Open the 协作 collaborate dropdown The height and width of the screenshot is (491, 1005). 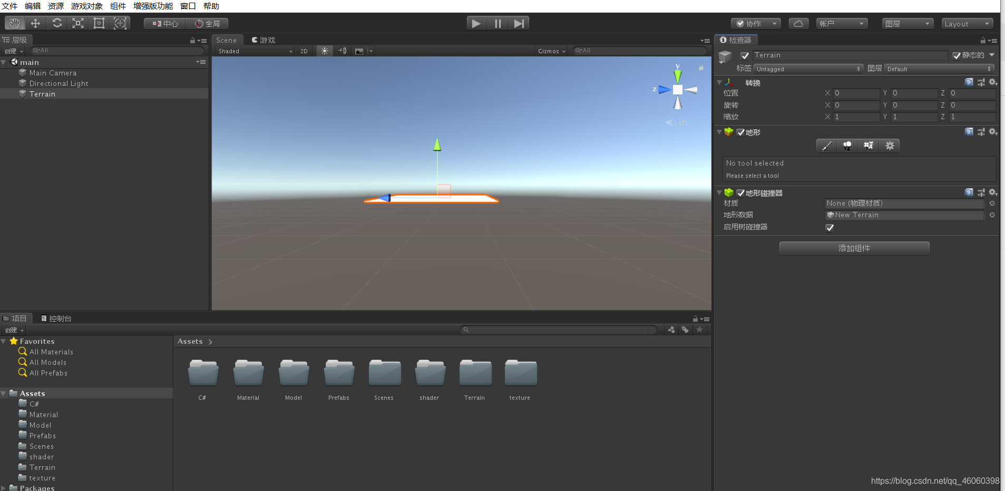click(756, 24)
